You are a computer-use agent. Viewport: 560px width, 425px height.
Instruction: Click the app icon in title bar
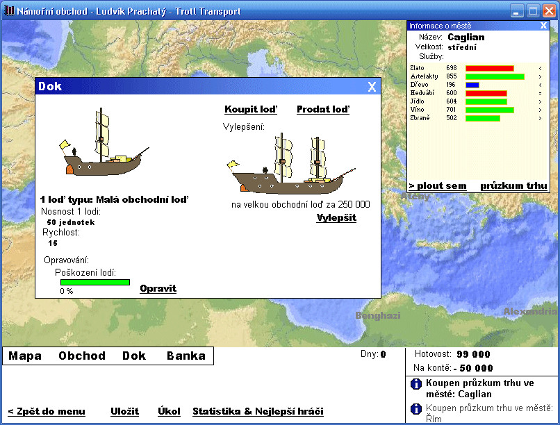coord(9,10)
